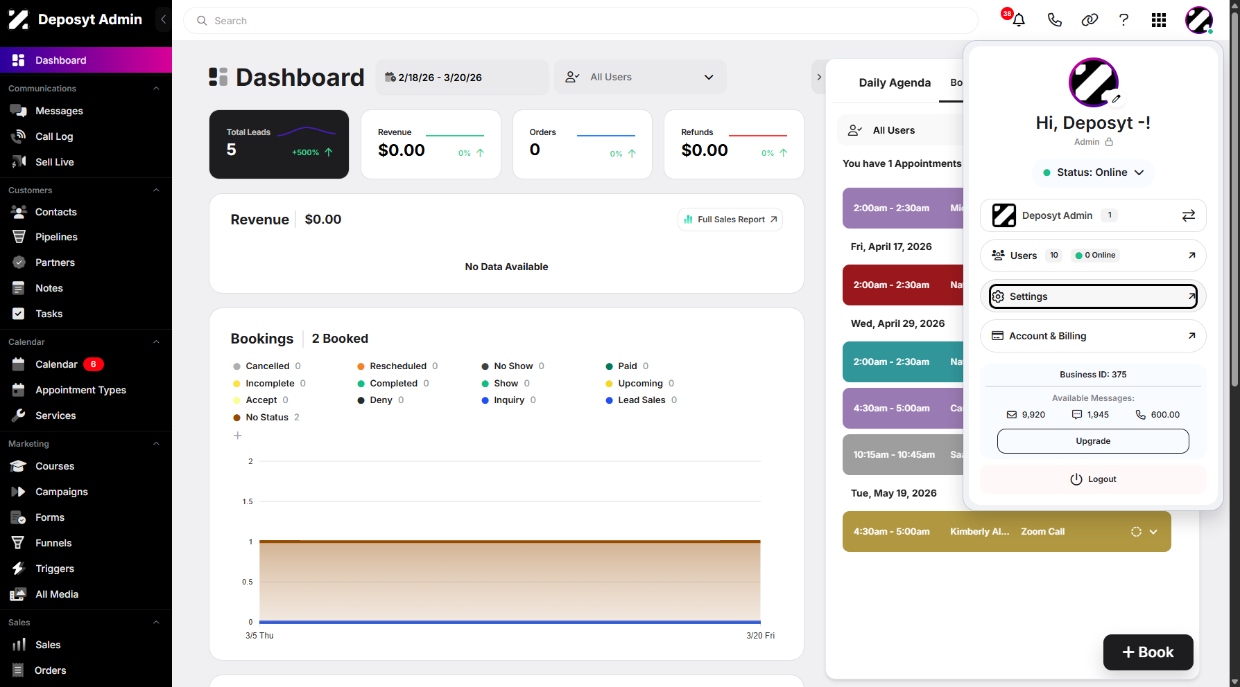Click the help question mark icon
Viewport: 1240px width, 687px height.
coord(1123,20)
